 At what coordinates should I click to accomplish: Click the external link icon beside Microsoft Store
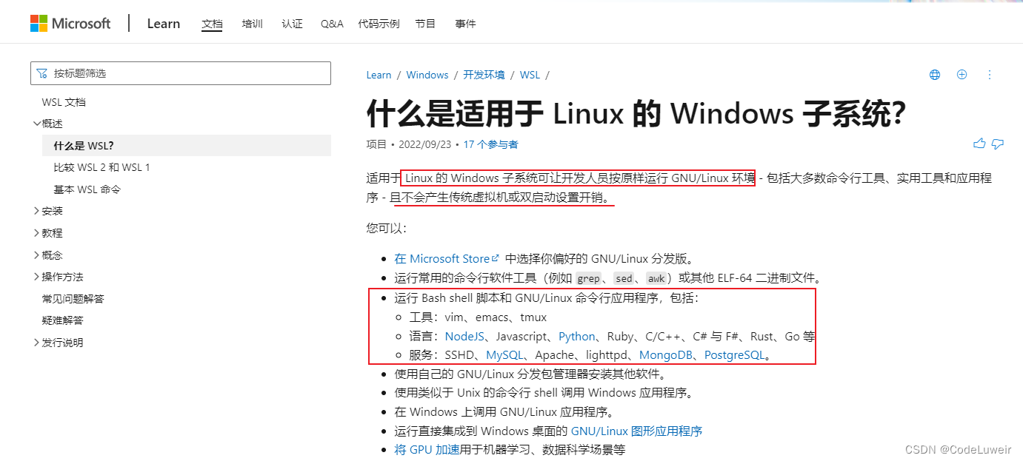coord(496,258)
